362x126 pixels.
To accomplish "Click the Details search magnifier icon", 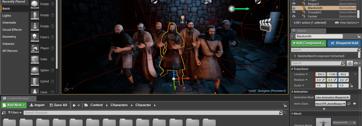I will (343, 63).
